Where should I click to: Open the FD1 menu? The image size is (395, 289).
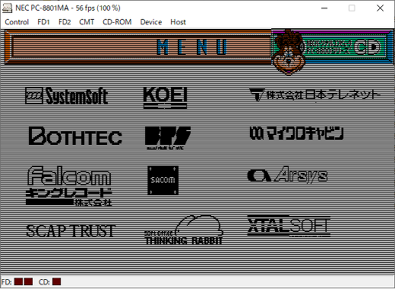(43, 22)
